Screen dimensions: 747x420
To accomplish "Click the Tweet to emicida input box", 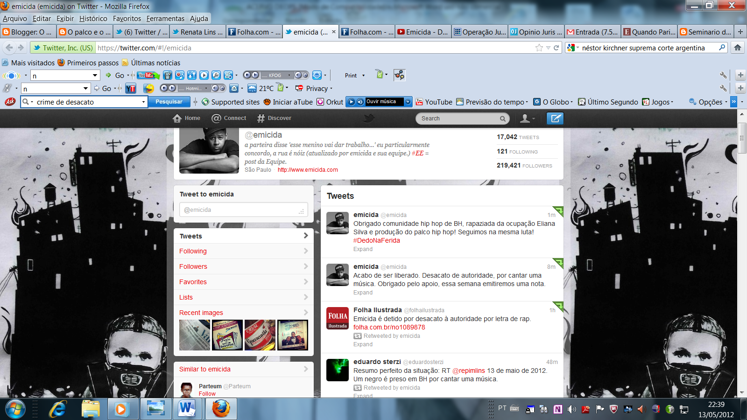I will point(244,210).
